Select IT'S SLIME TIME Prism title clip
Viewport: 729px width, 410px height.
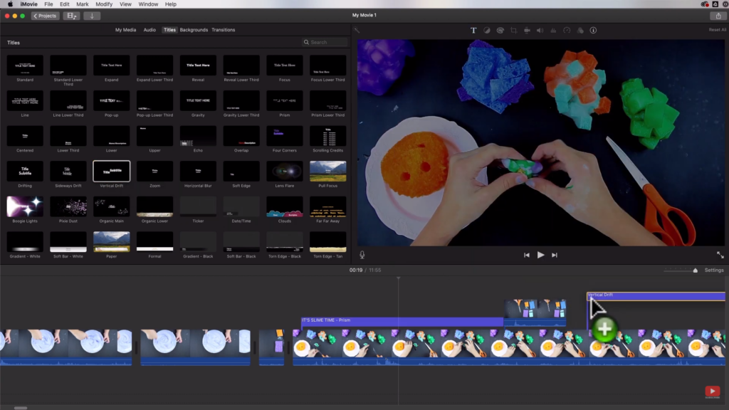click(x=402, y=320)
